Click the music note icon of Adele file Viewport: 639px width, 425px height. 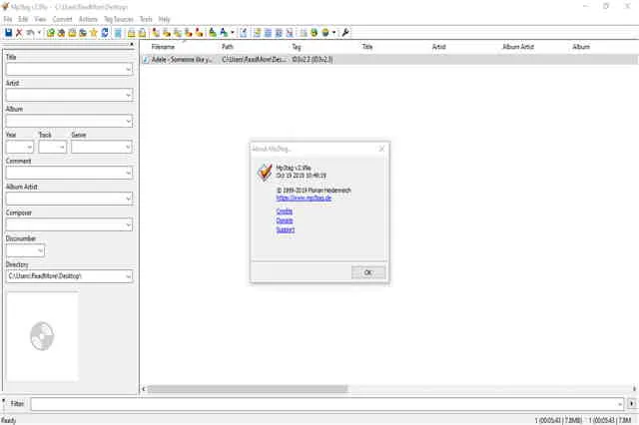(x=146, y=60)
